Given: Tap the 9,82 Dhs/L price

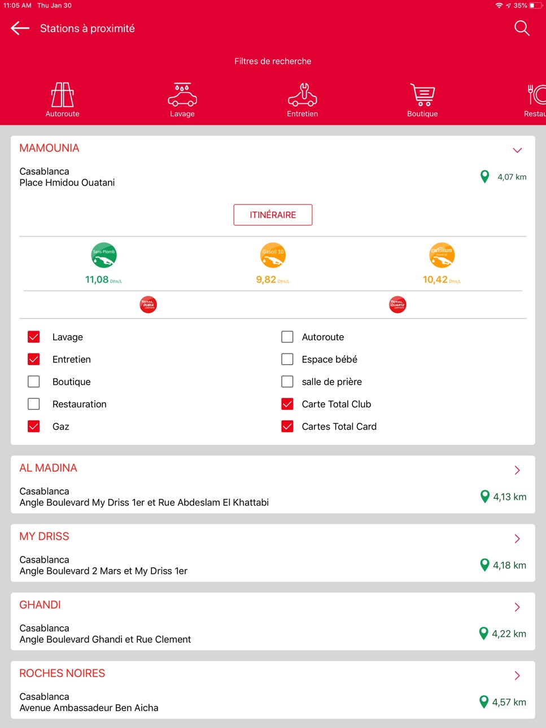Looking at the screenshot, I should 273,280.
